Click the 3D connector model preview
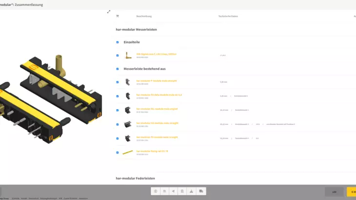The image size is (356, 200). click(51, 99)
